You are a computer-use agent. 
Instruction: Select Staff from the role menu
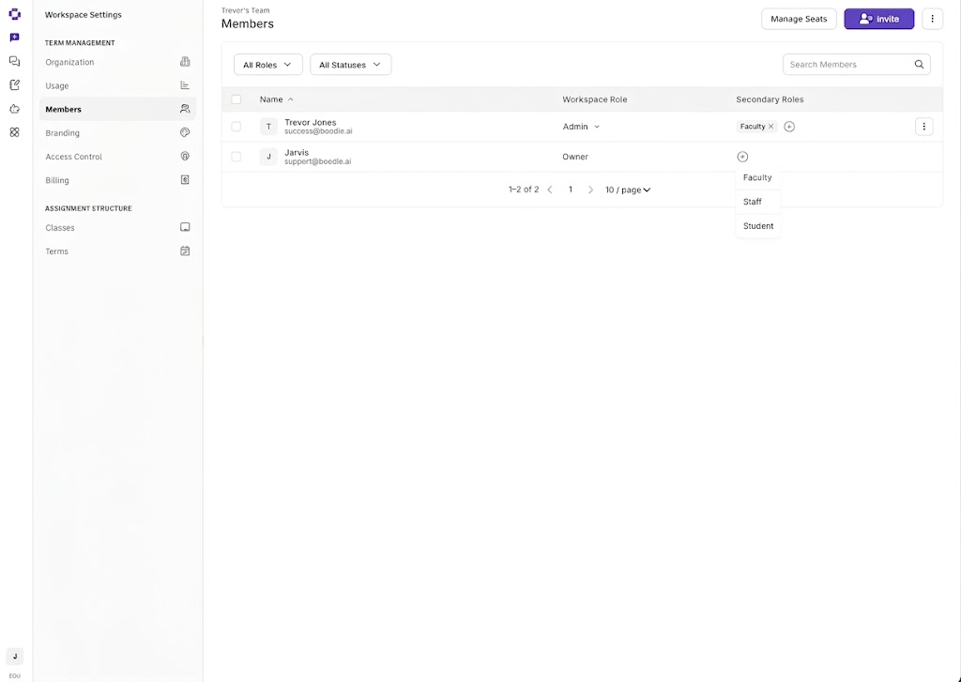coord(757,202)
